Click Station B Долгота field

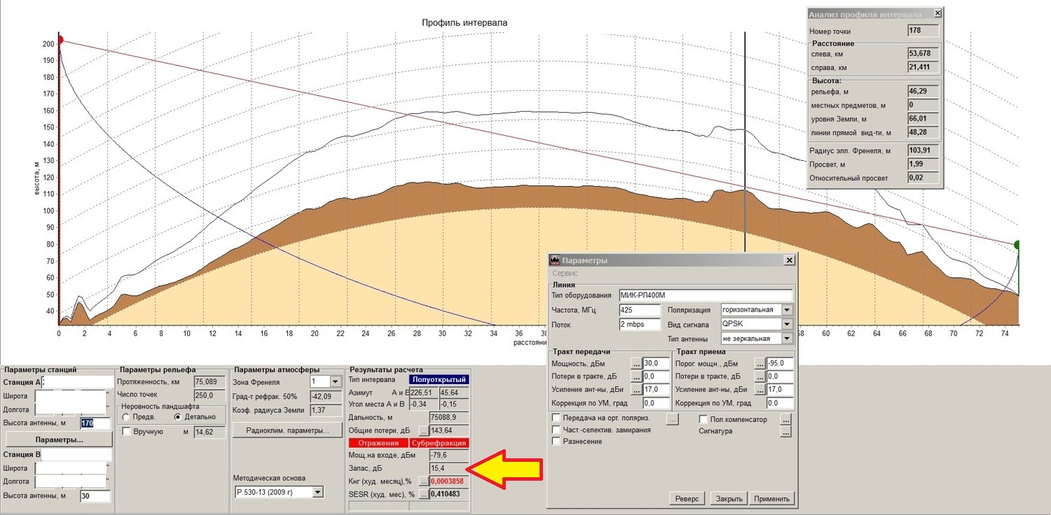pyautogui.click(x=70, y=481)
